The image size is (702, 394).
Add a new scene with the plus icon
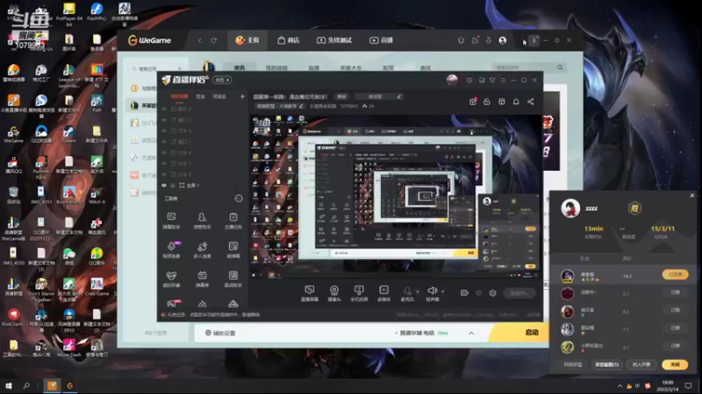coord(242,96)
